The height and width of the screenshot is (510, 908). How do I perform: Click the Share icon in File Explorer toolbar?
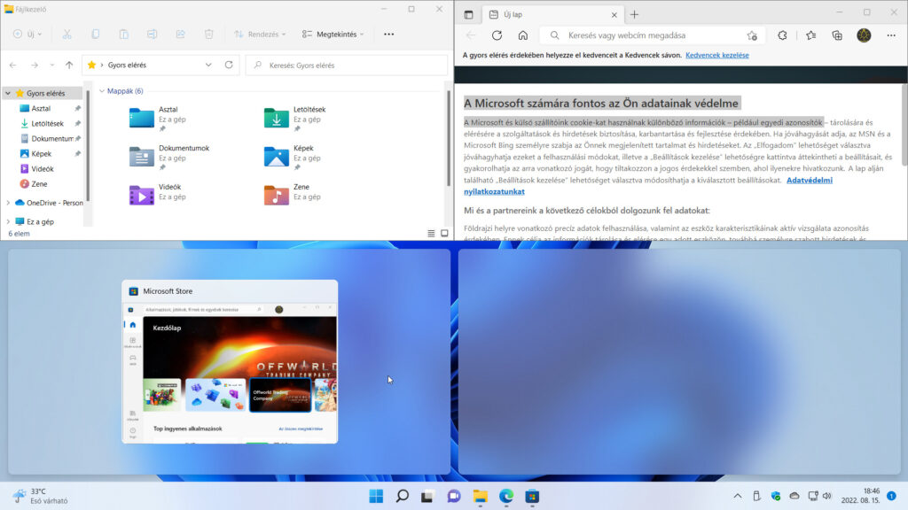(x=181, y=35)
